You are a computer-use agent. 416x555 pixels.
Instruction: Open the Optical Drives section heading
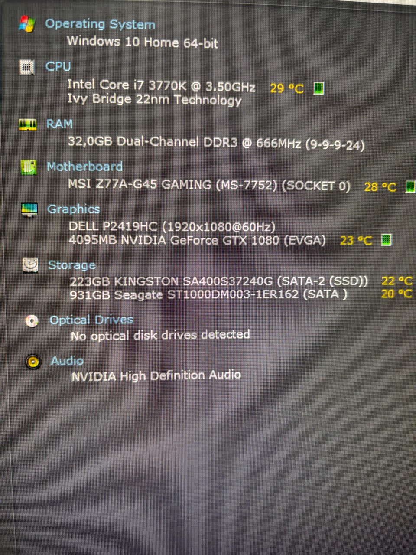click(x=91, y=320)
